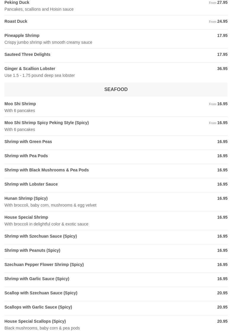Select Ginger & Scallion Lobster

coord(30,69)
